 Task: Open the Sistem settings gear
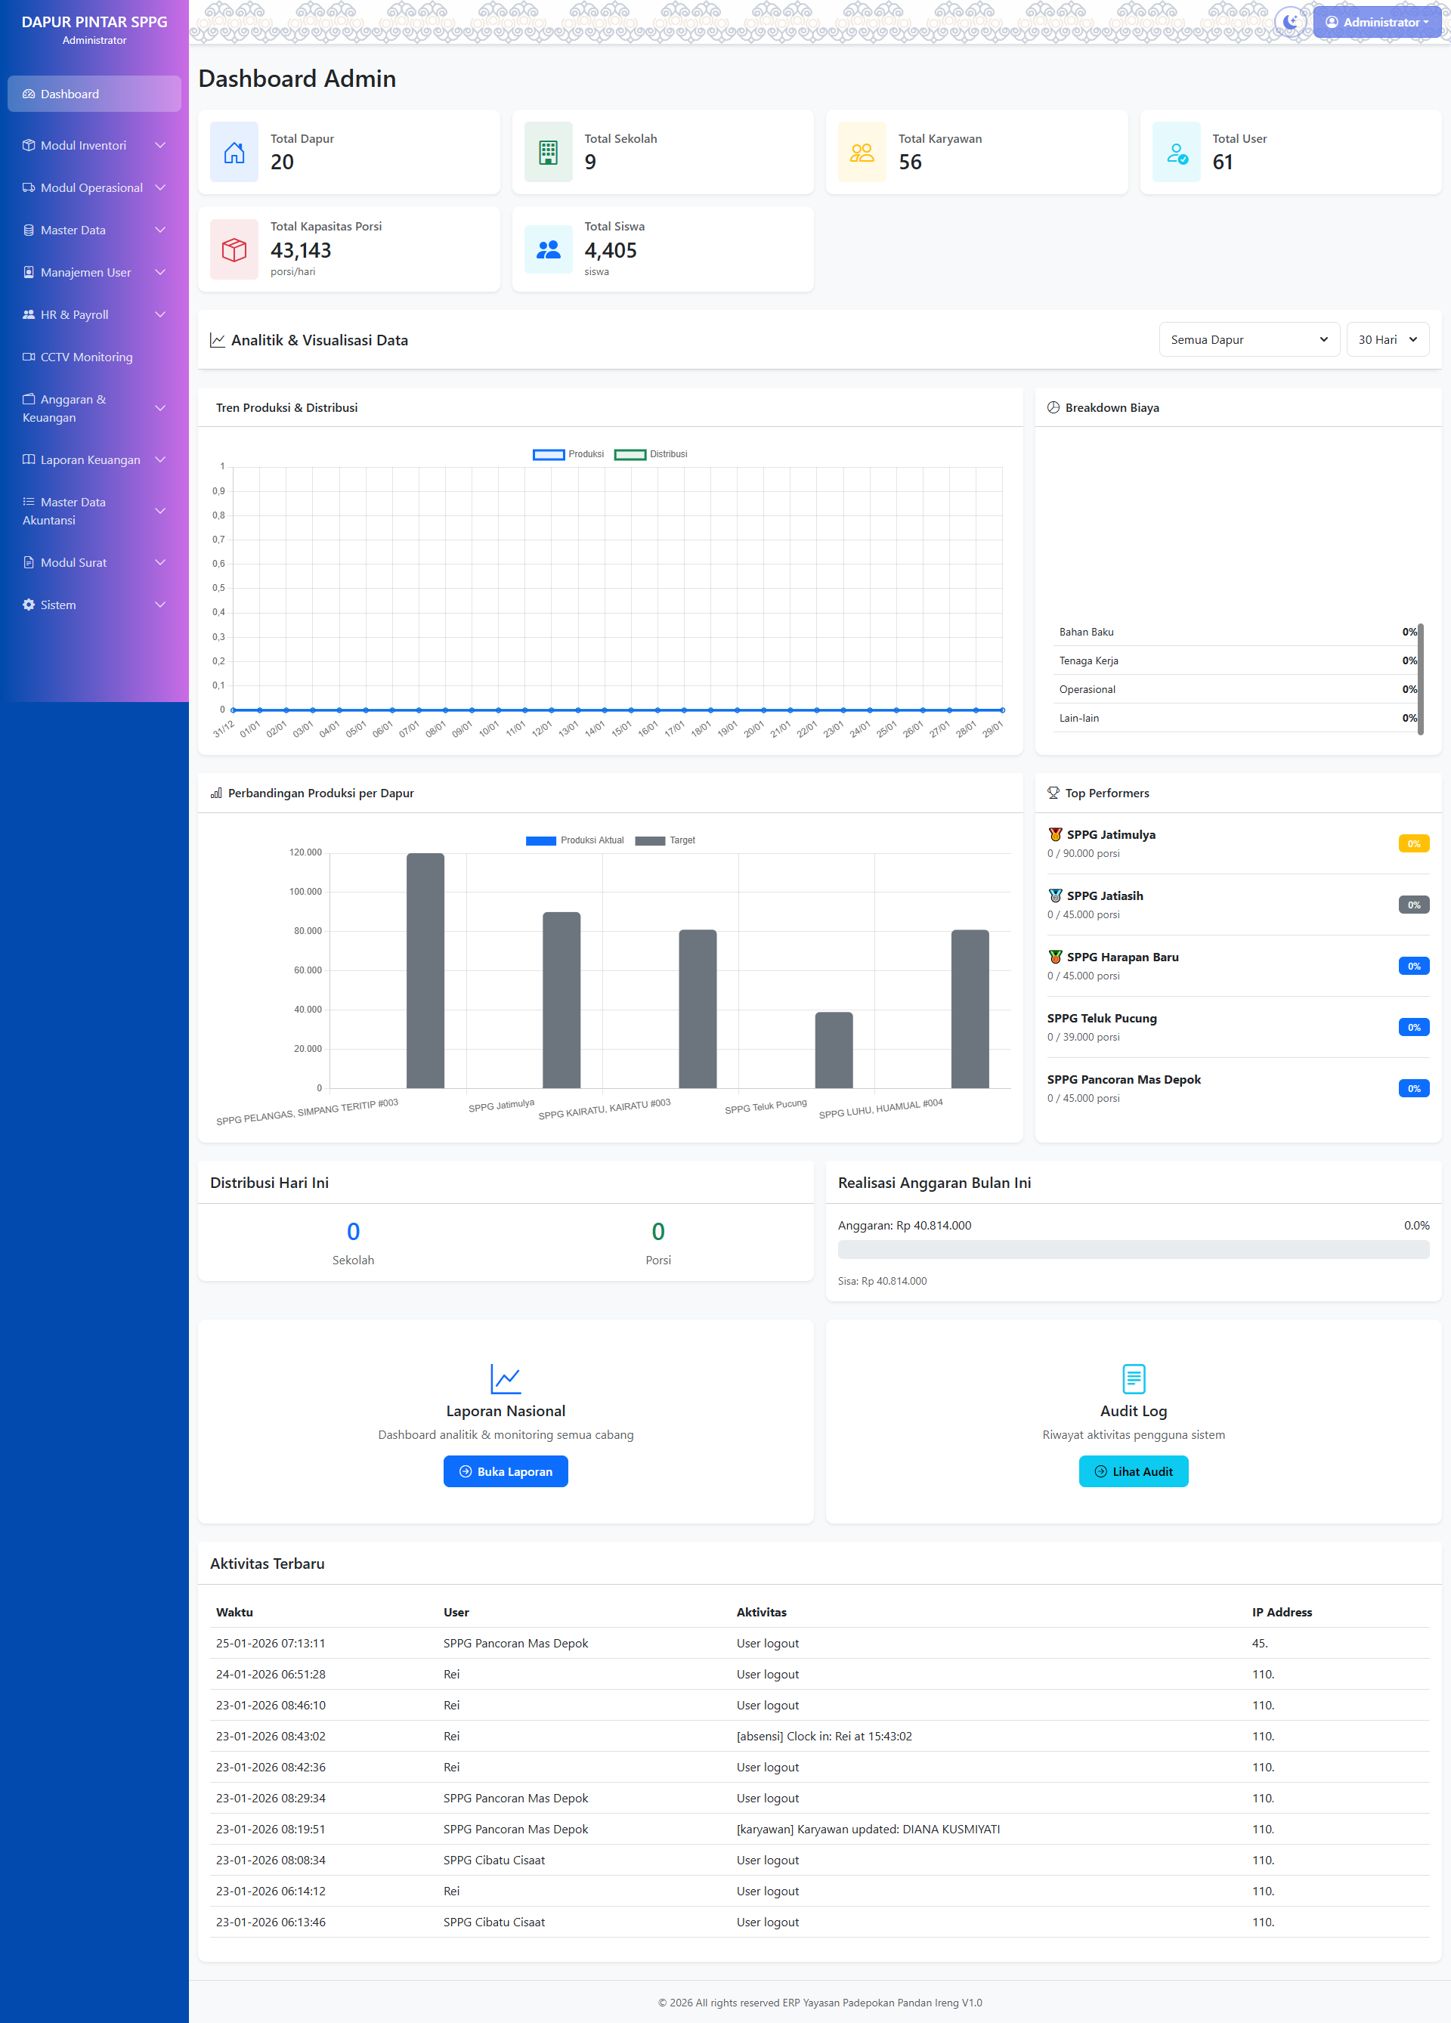click(28, 604)
